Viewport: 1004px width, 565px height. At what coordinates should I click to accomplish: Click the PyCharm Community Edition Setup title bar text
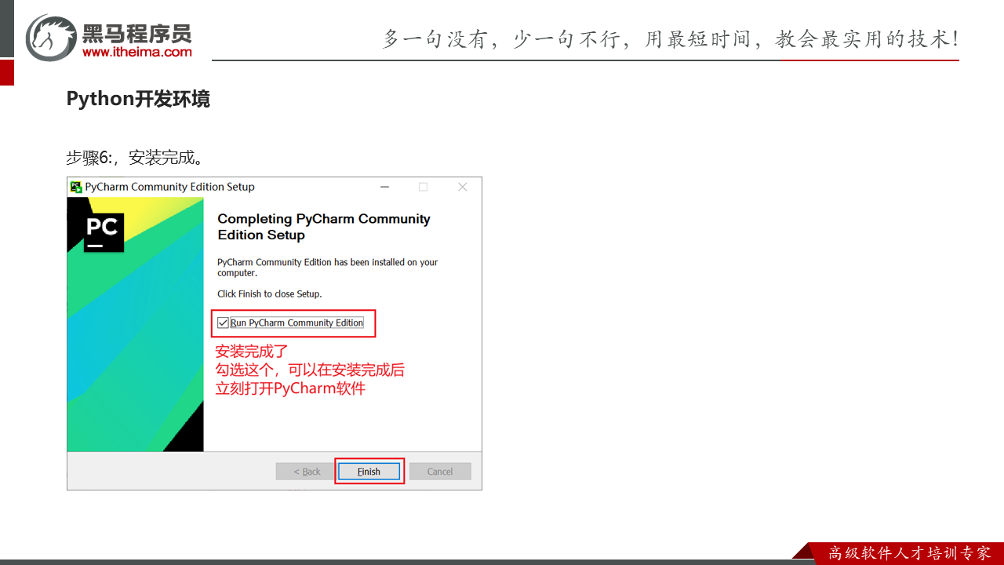169,187
